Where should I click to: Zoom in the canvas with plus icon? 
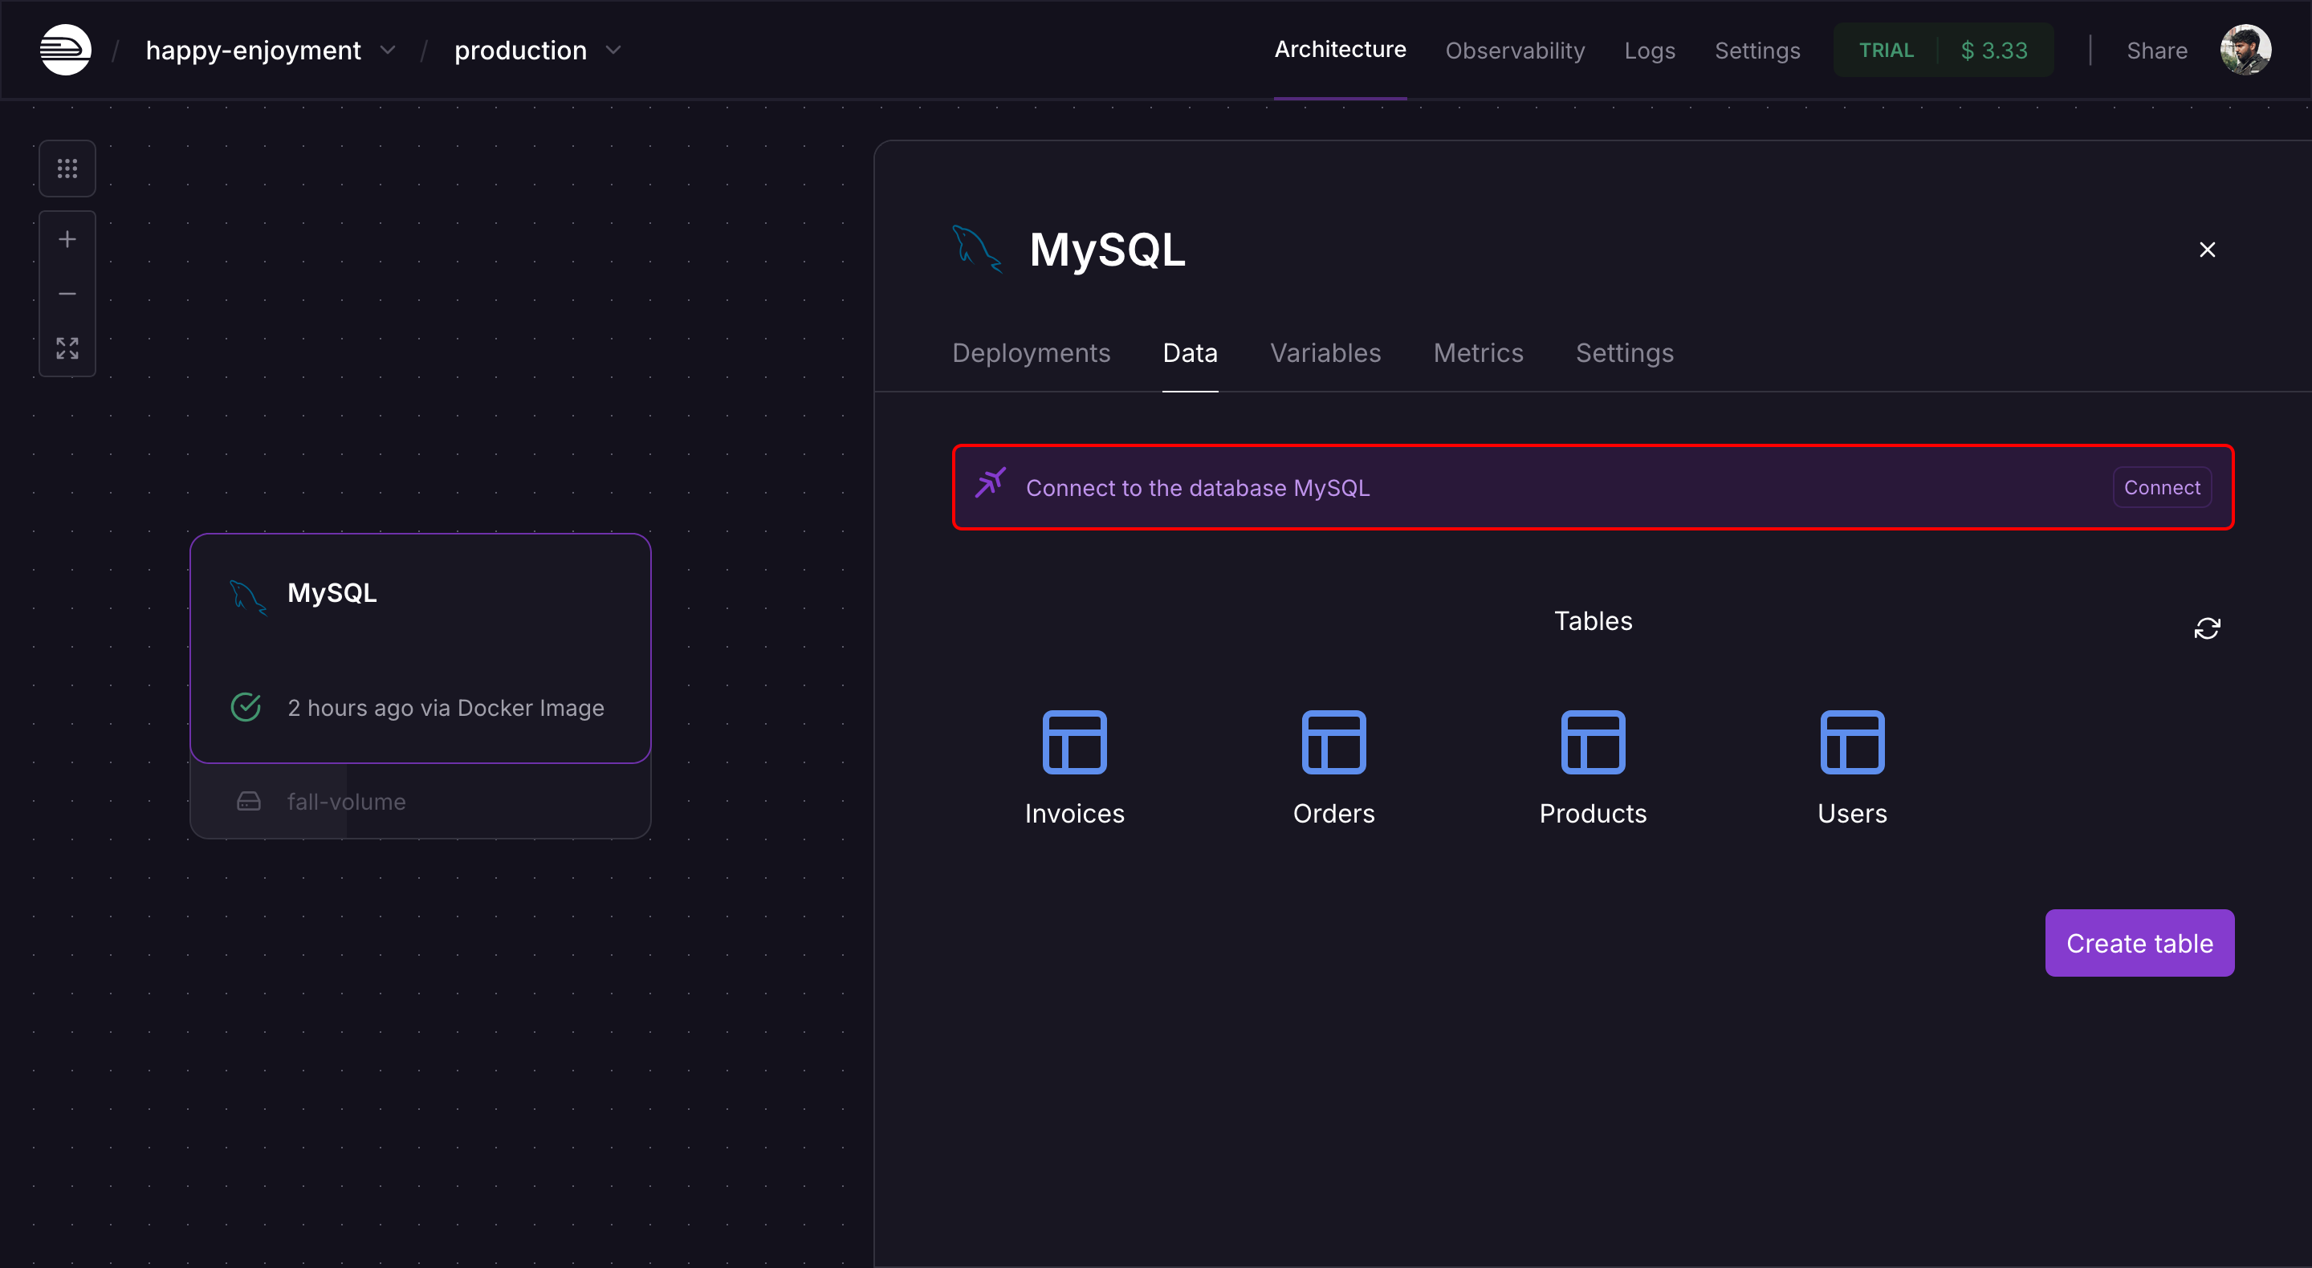coord(67,240)
